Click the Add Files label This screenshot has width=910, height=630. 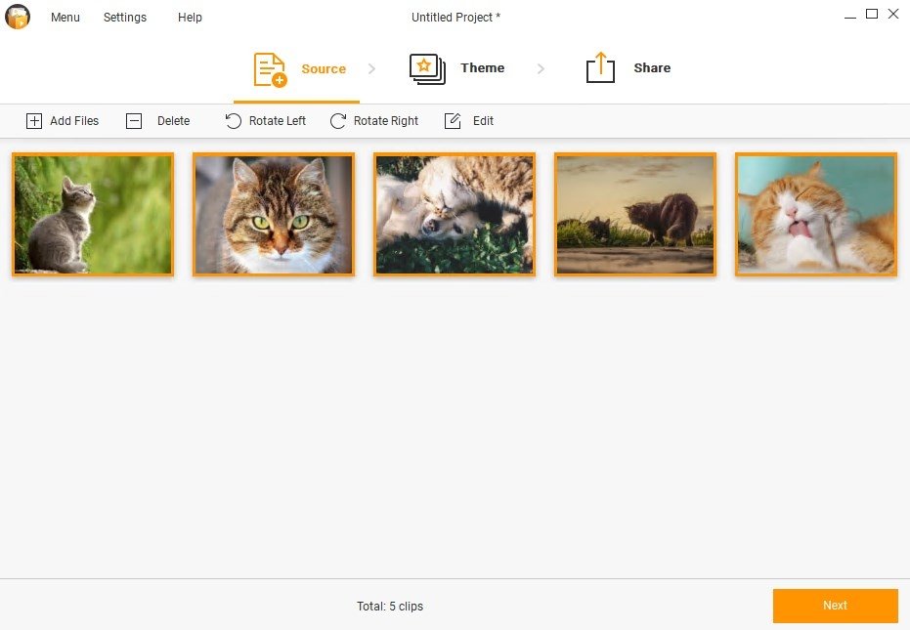point(74,121)
